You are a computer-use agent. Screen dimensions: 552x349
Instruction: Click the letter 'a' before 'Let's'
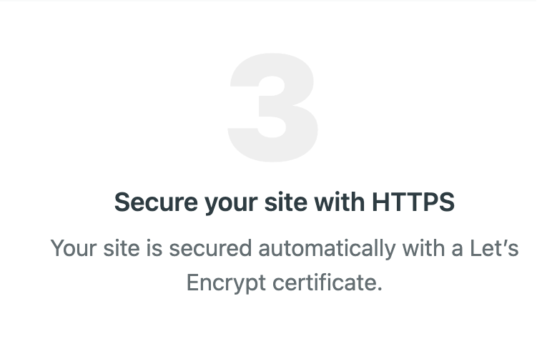457,250
